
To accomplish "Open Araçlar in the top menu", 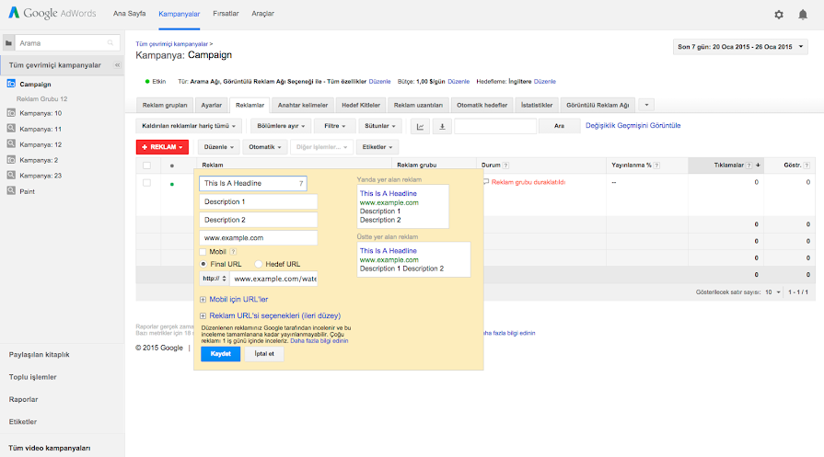I will click(x=262, y=14).
